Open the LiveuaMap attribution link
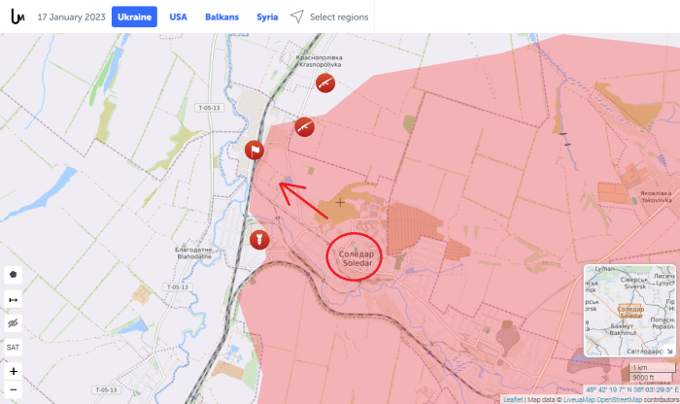This screenshot has width=680, height=404. pos(579,400)
